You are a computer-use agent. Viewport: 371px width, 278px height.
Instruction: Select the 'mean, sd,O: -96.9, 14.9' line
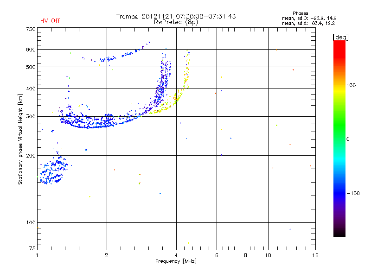point(309,18)
